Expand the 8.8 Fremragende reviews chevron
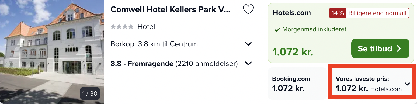This screenshot has height=104, width=417. click(248, 64)
